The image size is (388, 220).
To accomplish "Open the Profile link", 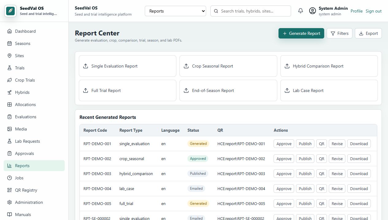I will [x=356, y=11].
